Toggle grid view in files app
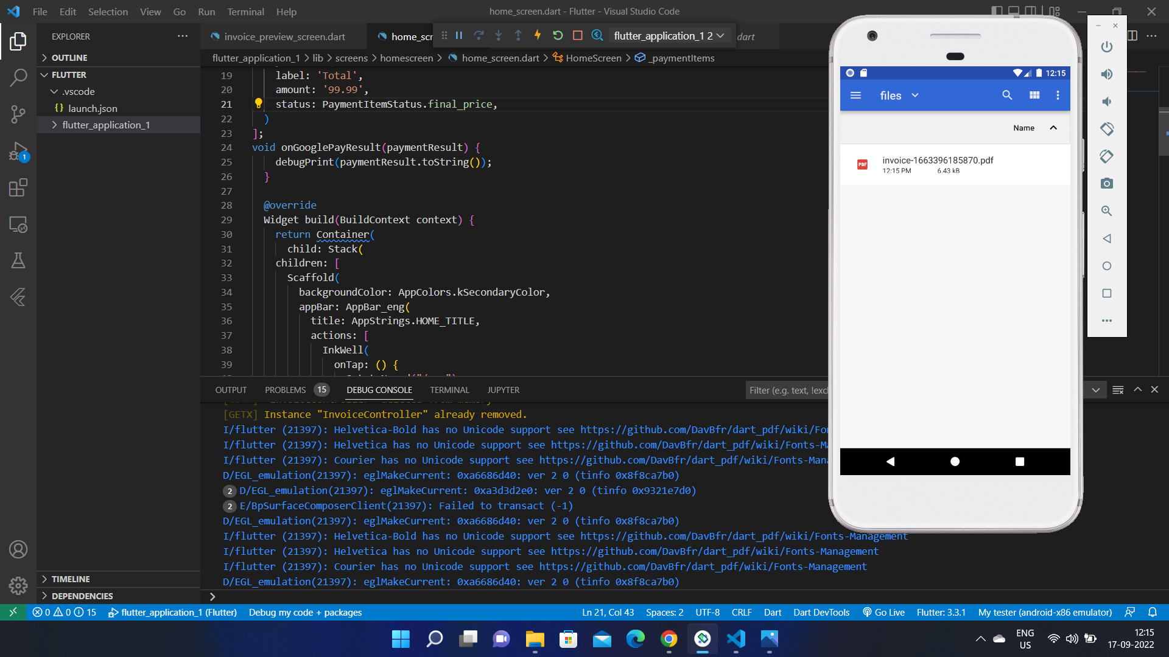This screenshot has width=1169, height=657. 1034,96
